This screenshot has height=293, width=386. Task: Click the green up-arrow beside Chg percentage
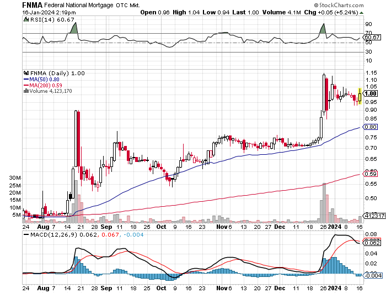point(361,13)
